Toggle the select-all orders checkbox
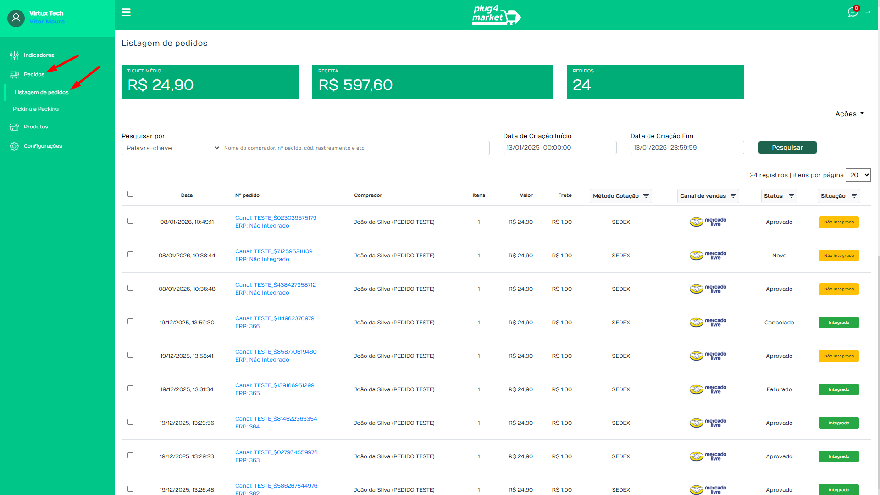This screenshot has height=495, width=880. click(131, 194)
